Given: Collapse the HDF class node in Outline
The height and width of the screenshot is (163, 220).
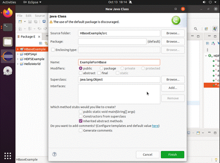Looking at the screenshot, I should pyautogui.click(x=206, y=56).
